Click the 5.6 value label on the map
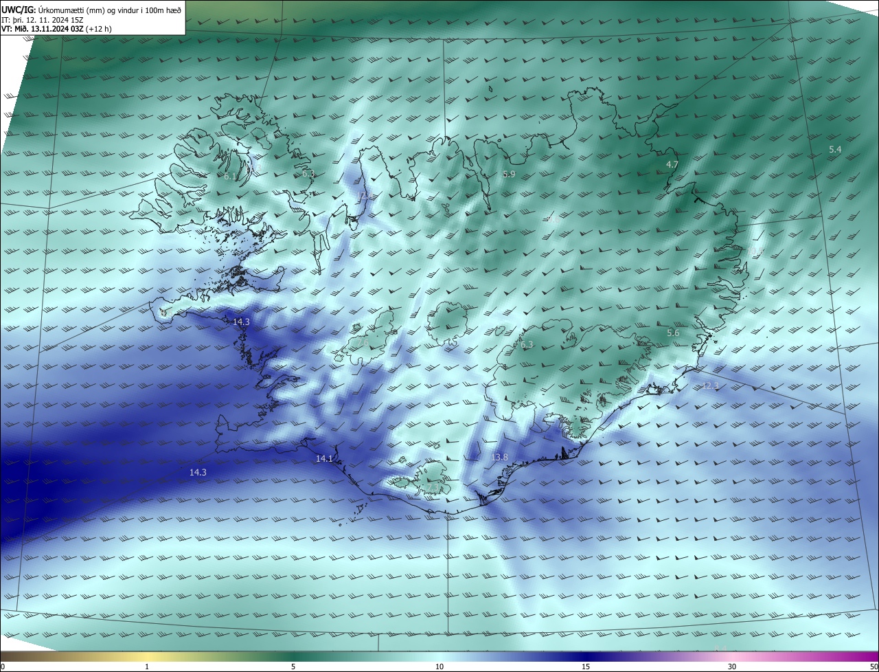 pos(673,333)
